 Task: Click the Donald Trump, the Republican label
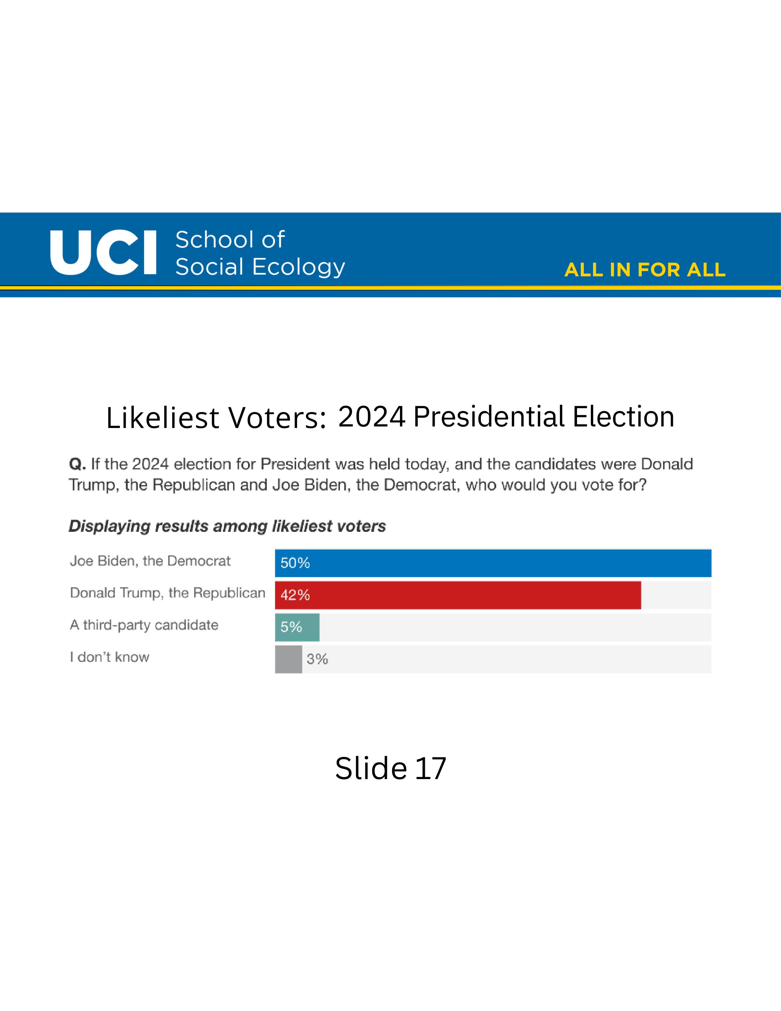[168, 593]
